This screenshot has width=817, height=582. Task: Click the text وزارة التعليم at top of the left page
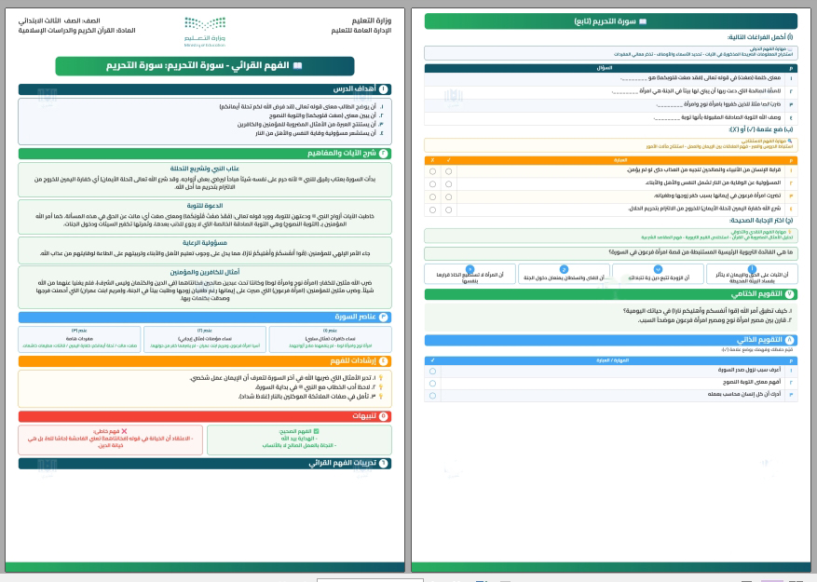[371, 20]
